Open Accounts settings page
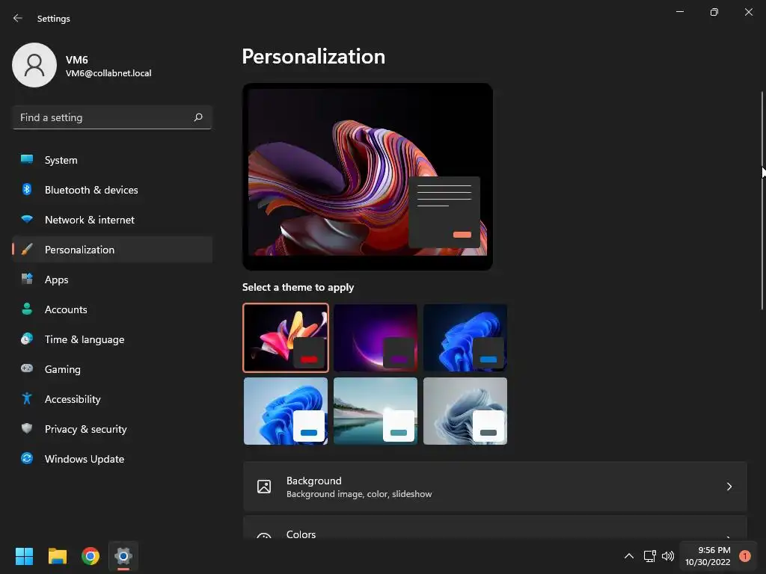 (x=112, y=309)
